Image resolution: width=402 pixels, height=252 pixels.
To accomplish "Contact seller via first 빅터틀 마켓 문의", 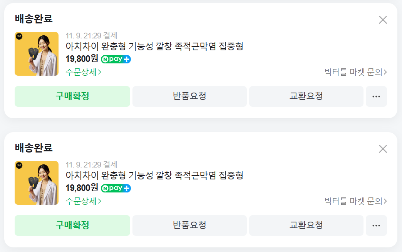I will coord(355,72).
